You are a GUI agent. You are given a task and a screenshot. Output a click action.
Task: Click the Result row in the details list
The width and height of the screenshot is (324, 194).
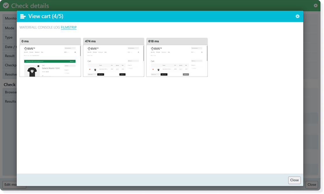click(10, 56)
